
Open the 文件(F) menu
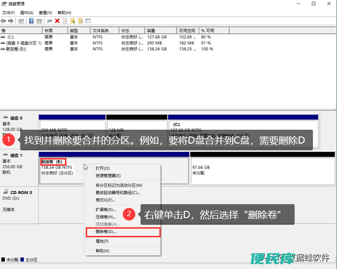point(8,12)
